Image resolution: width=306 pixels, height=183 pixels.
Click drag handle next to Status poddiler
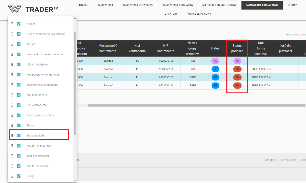pyautogui.click(x=12, y=135)
